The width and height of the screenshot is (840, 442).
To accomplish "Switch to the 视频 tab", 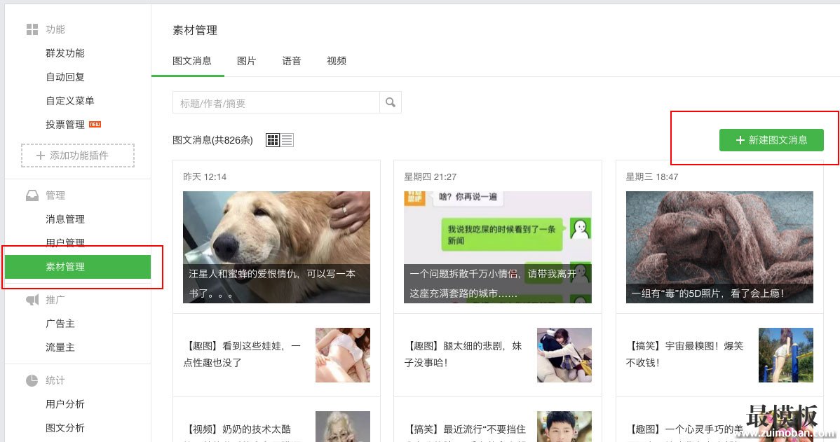I will coord(337,61).
